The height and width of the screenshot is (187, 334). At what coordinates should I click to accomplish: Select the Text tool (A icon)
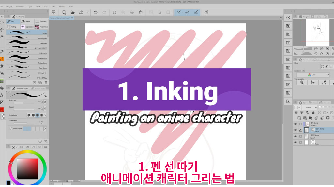click(x=2, y=95)
